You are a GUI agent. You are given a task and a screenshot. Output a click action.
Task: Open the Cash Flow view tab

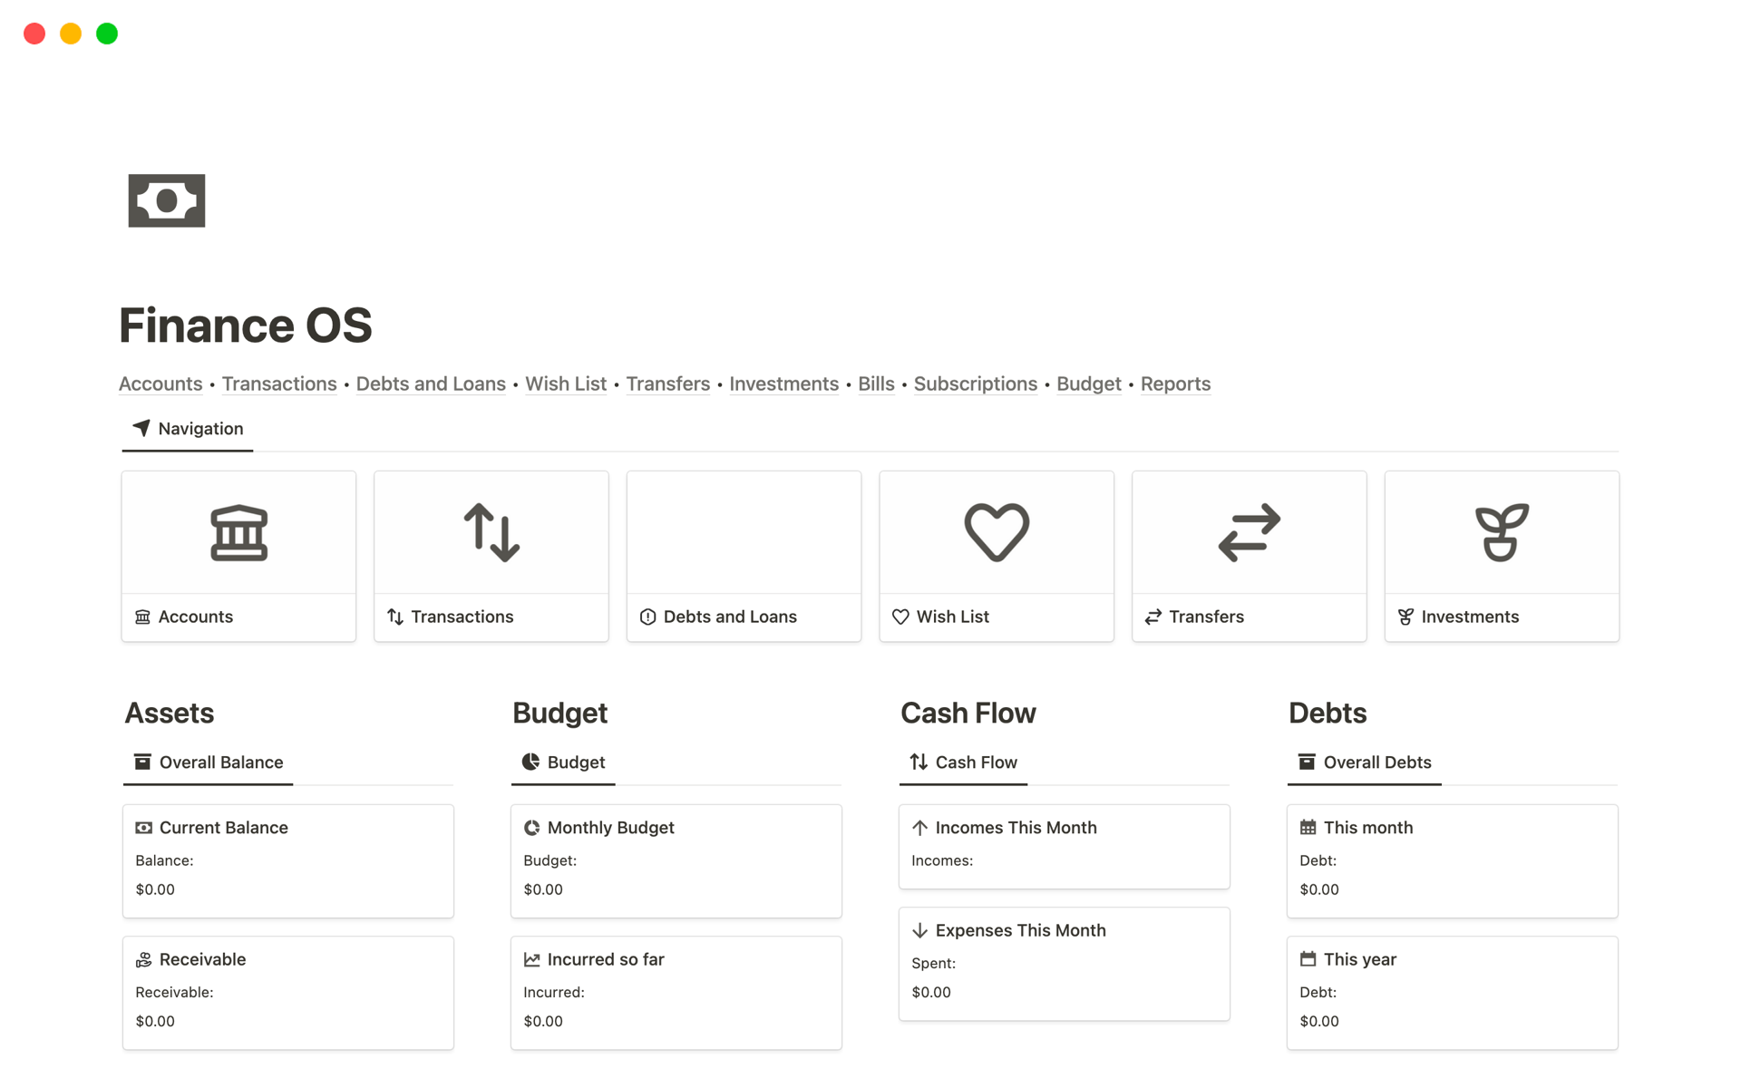click(x=963, y=763)
